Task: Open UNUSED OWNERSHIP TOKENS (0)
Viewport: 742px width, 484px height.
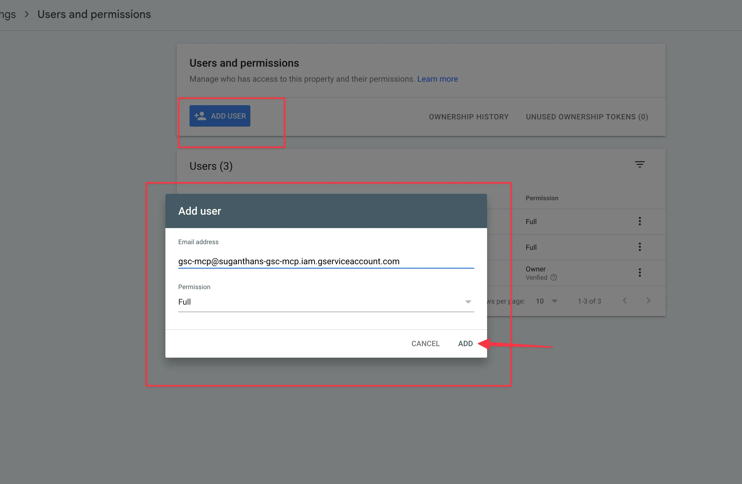Action: (587, 117)
